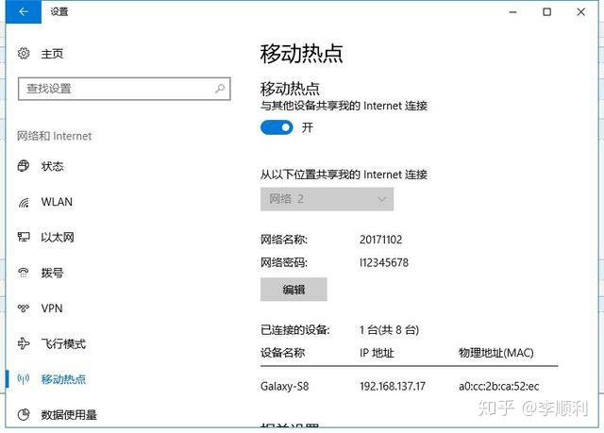This screenshot has height=433, width=604.
Task: Click the dropdown chevron arrow
Action: (381, 199)
